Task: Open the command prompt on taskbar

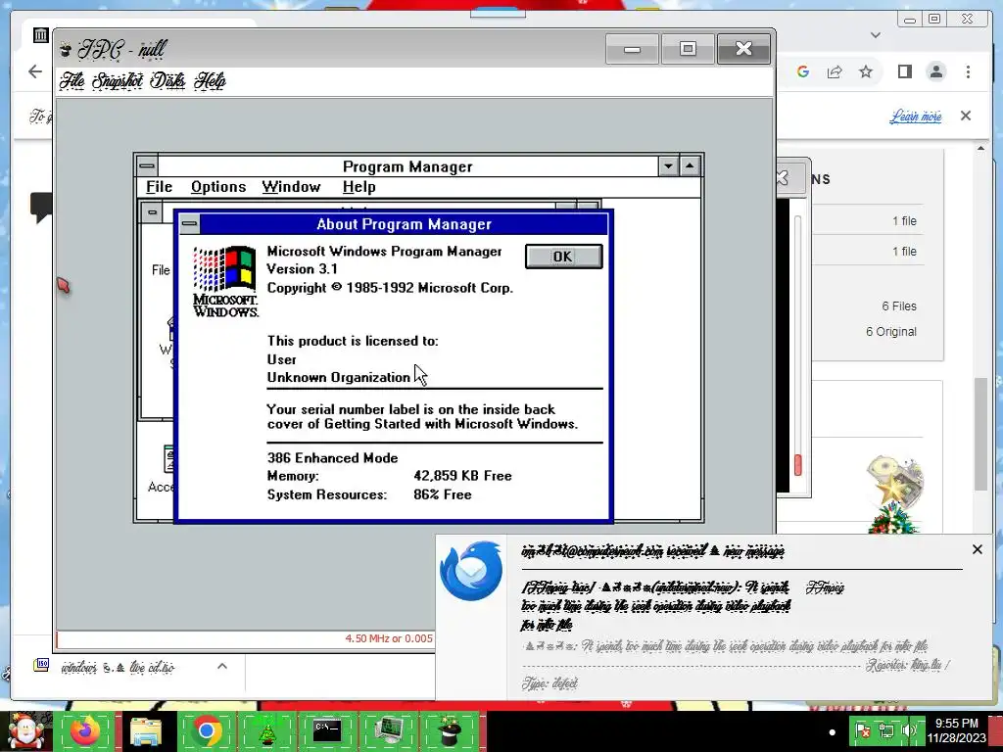Action: pyautogui.click(x=327, y=730)
